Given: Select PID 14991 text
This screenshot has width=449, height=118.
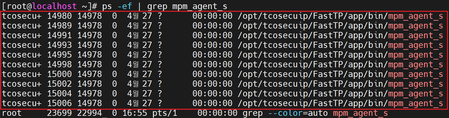Looking at the screenshot, I should (x=59, y=35).
